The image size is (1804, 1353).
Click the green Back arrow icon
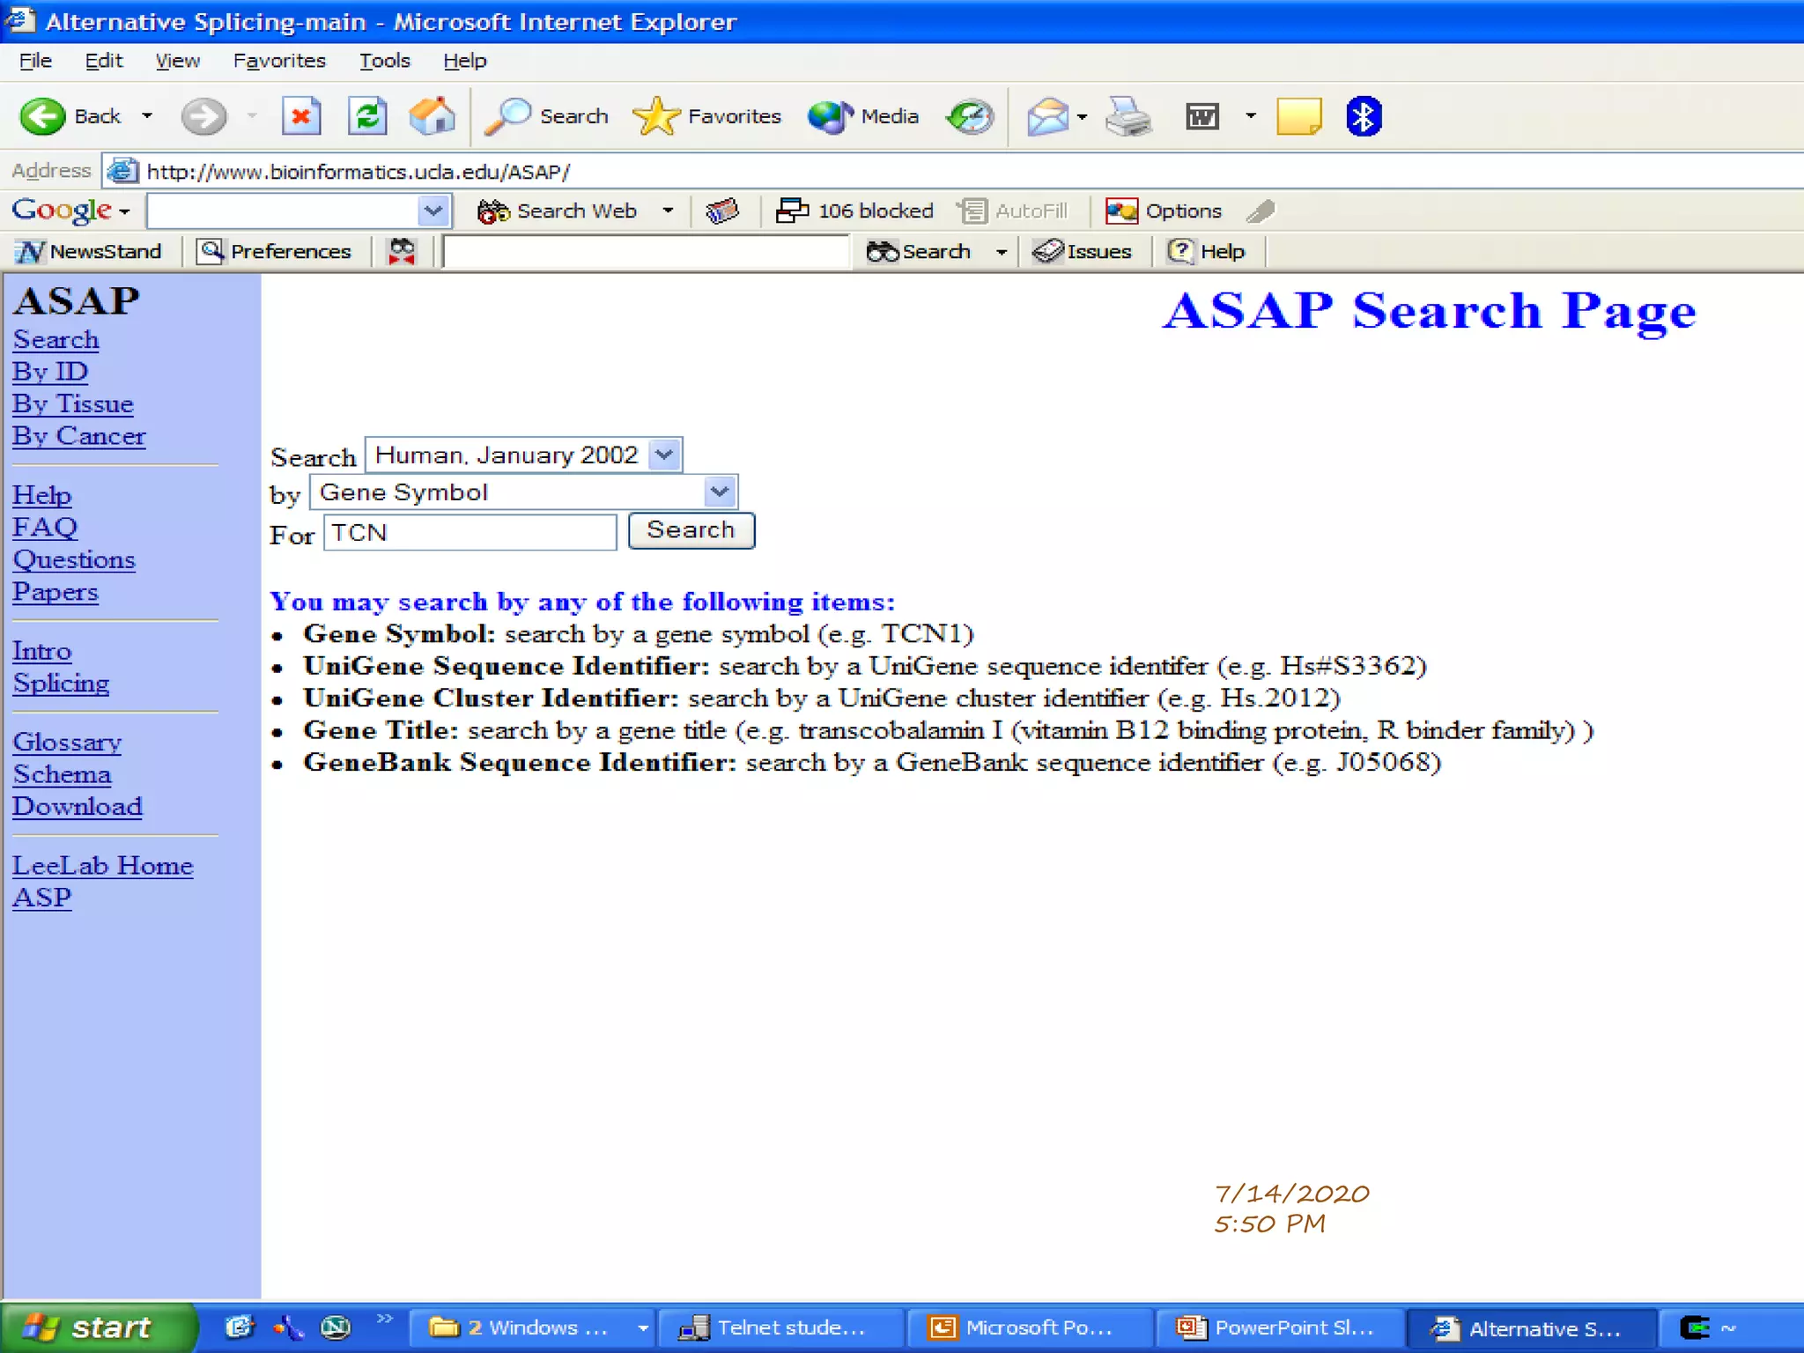[x=42, y=116]
